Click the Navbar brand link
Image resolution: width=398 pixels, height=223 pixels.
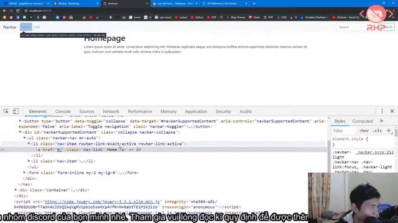[x=10, y=27]
